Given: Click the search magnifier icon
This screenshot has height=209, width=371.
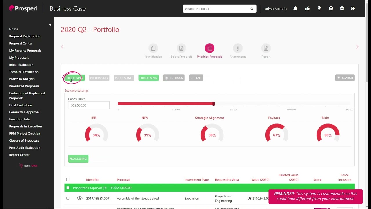Looking at the screenshot, I should click(x=252, y=9).
